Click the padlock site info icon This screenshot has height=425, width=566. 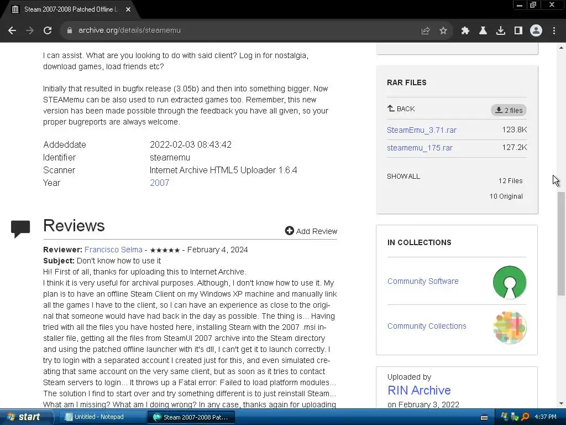tap(69, 30)
